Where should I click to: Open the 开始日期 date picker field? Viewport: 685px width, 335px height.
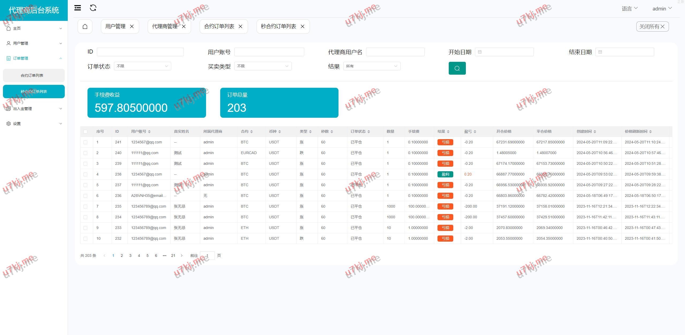click(504, 52)
